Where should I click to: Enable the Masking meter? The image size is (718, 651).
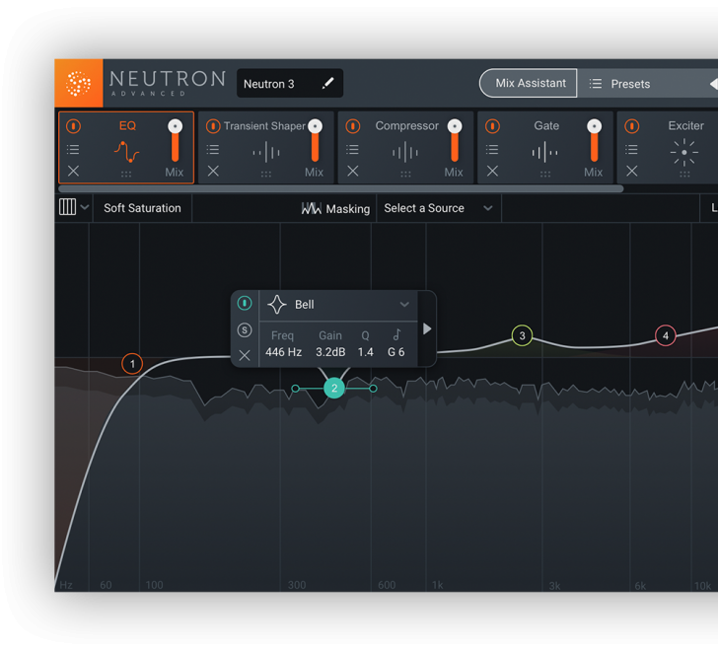tap(335, 209)
